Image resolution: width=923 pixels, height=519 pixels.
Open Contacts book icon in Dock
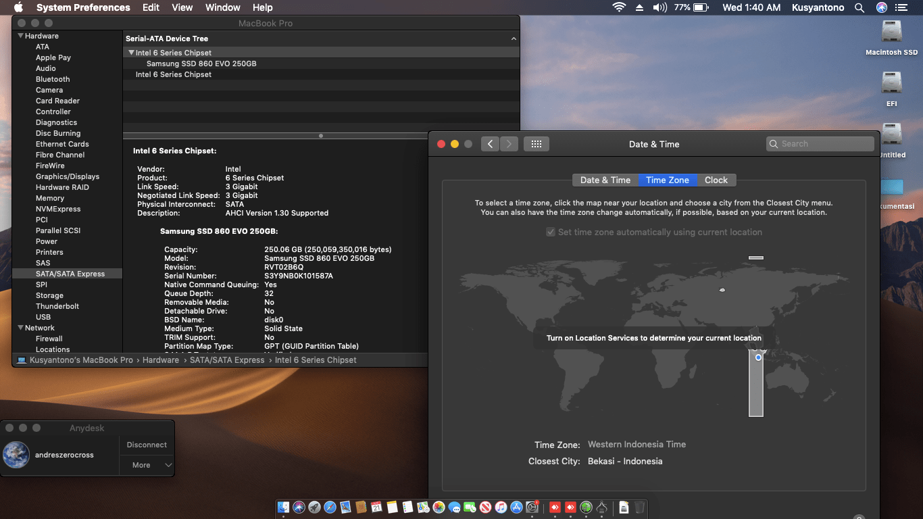(361, 507)
